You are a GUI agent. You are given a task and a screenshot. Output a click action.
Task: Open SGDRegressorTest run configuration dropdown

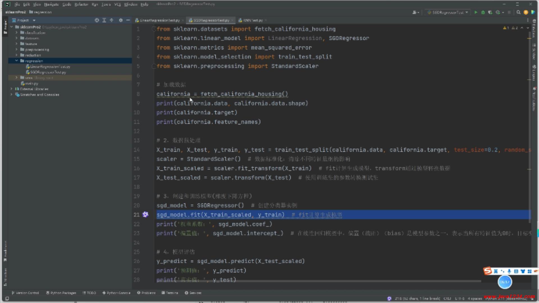(x=448, y=12)
